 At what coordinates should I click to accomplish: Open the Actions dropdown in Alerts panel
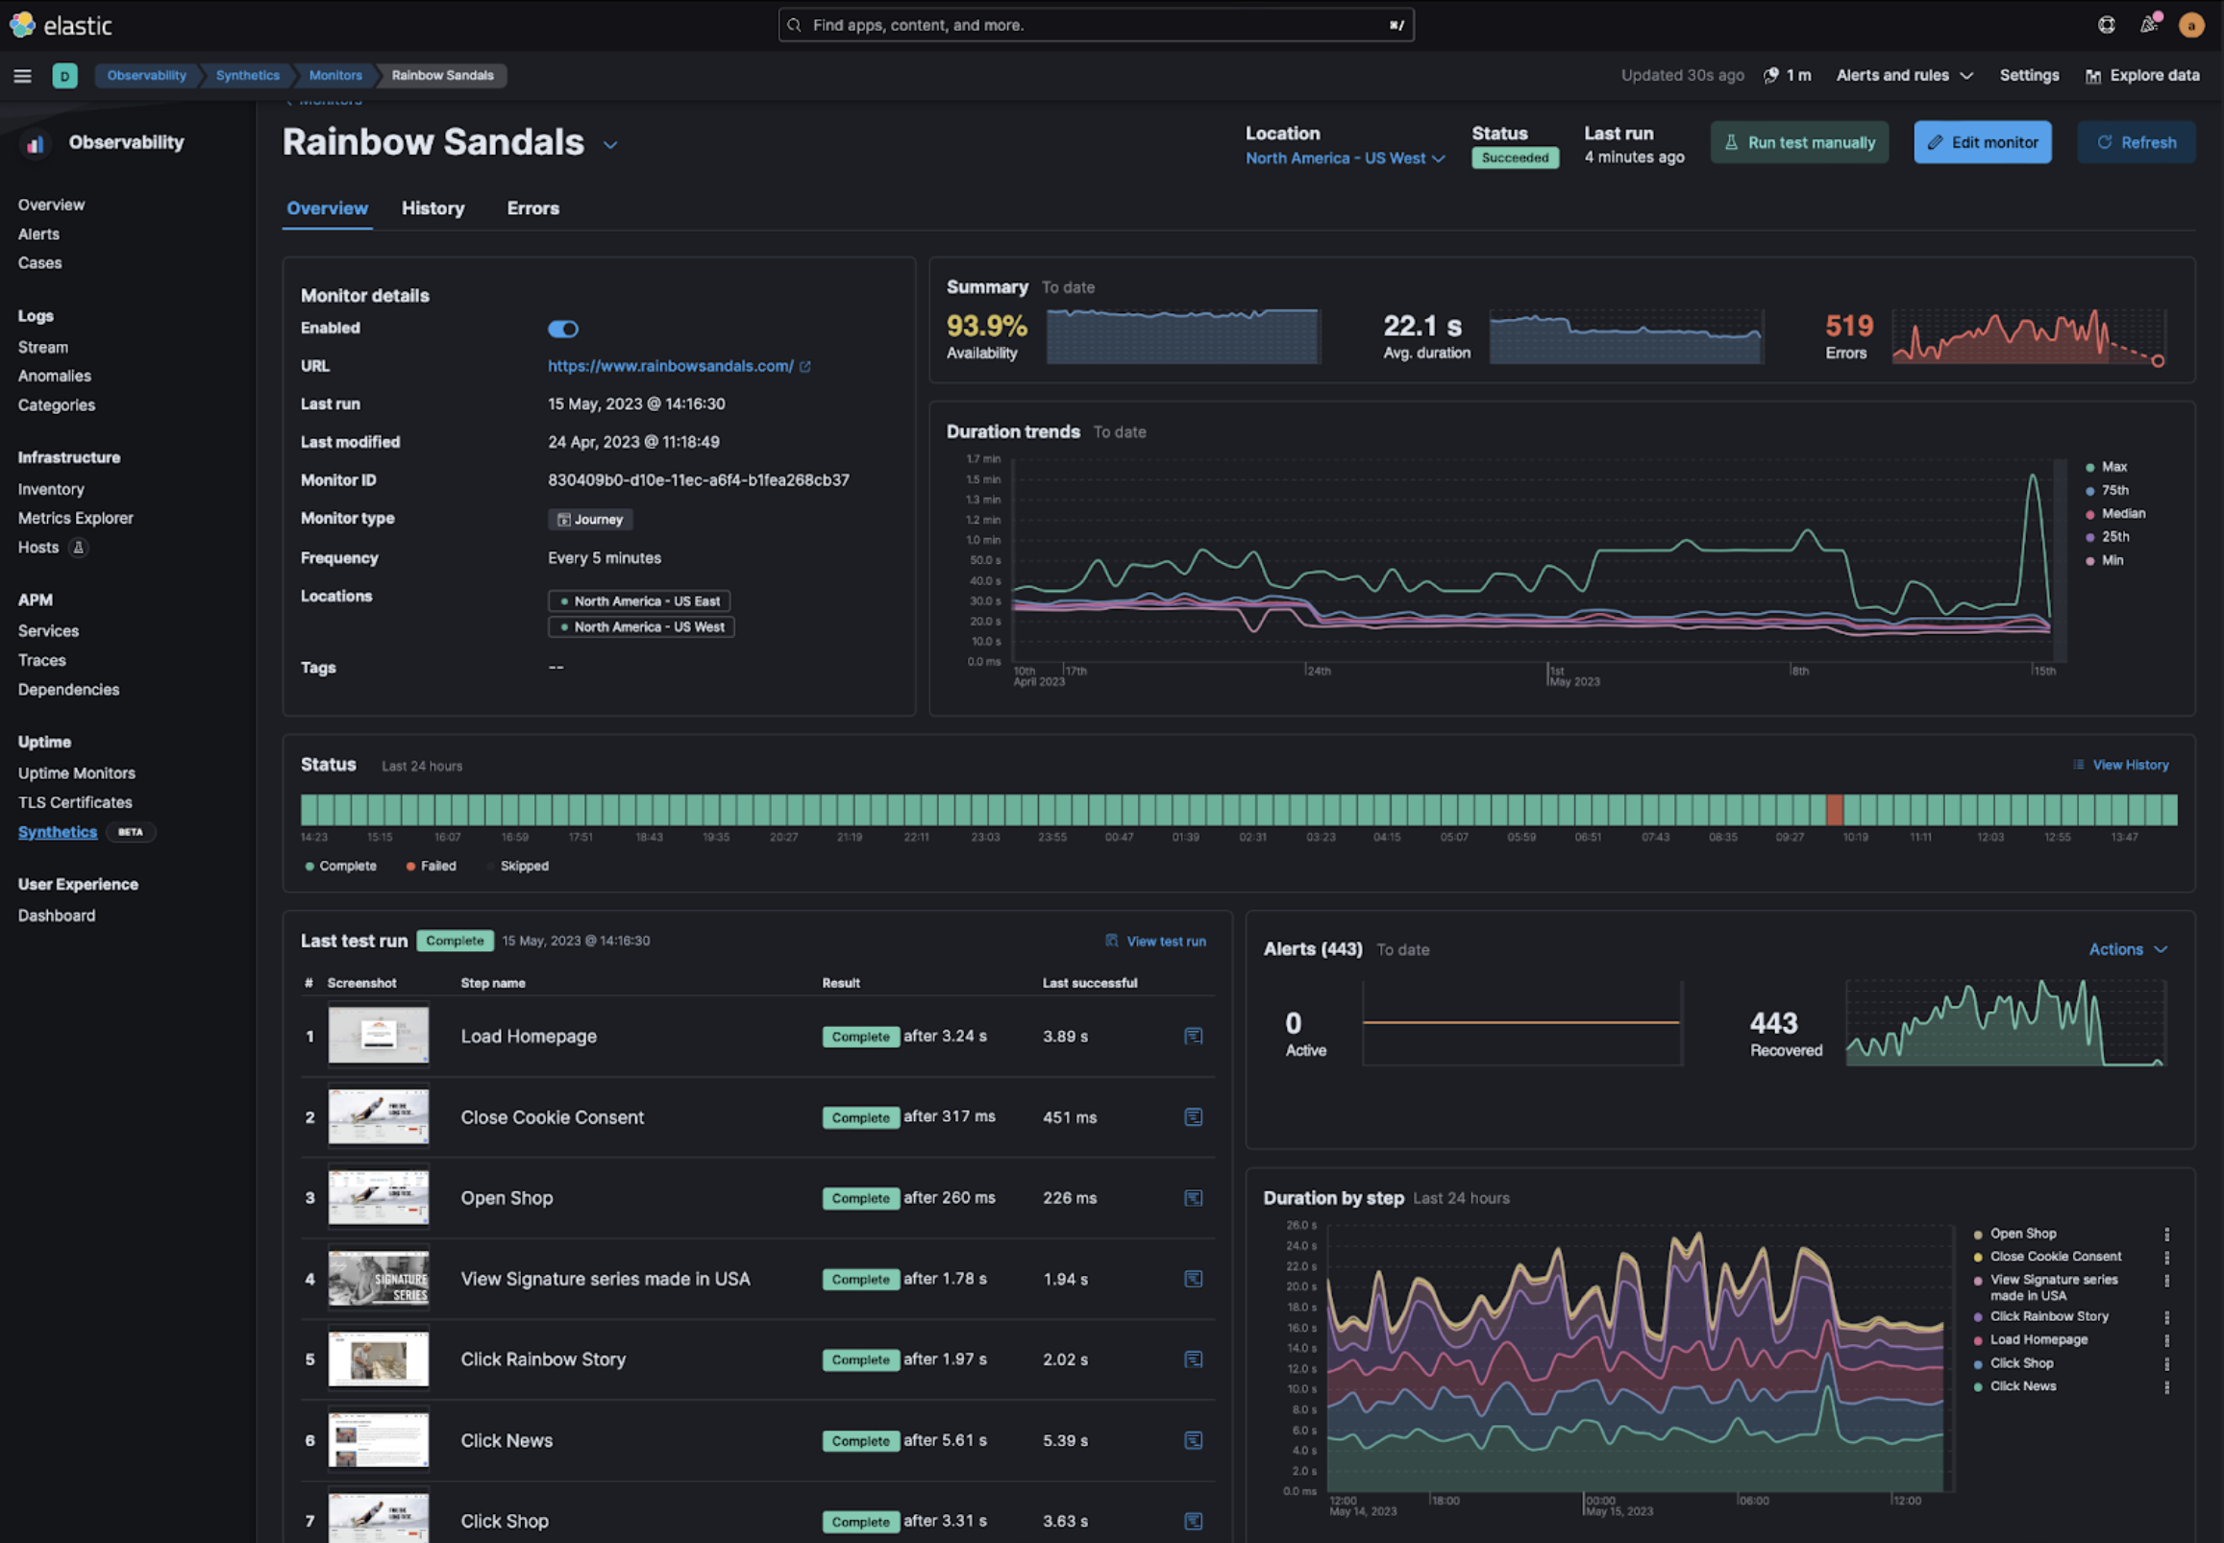click(2127, 949)
